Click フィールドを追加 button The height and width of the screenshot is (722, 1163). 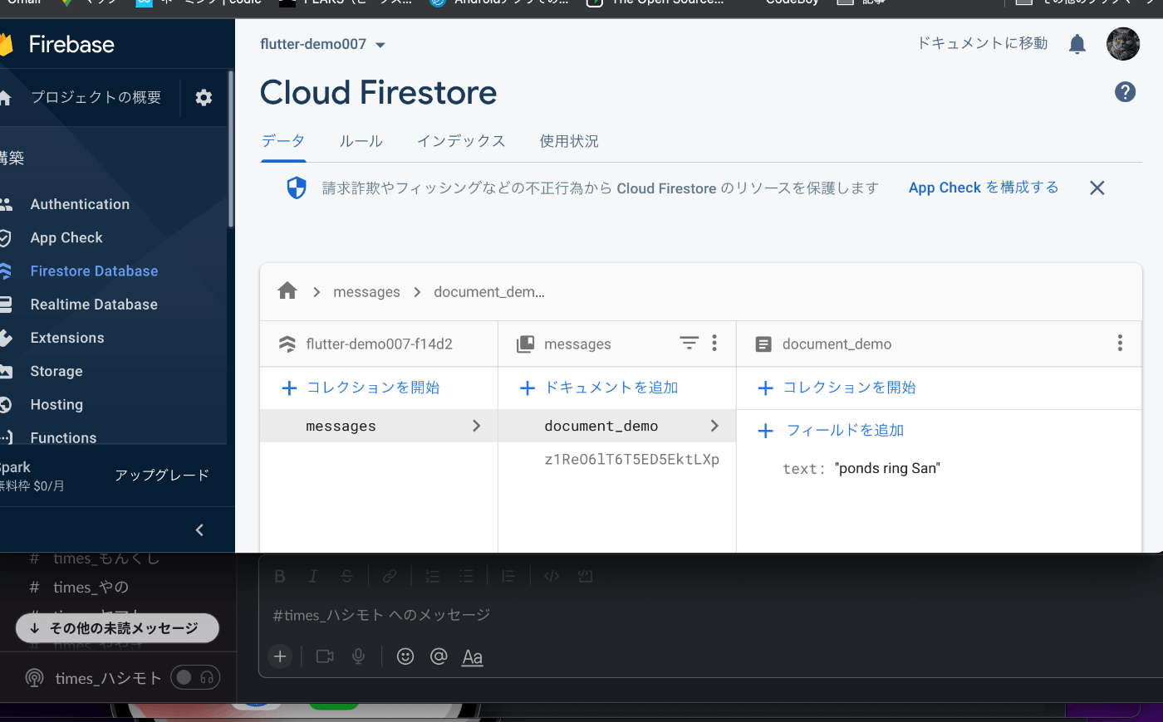tap(831, 431)
